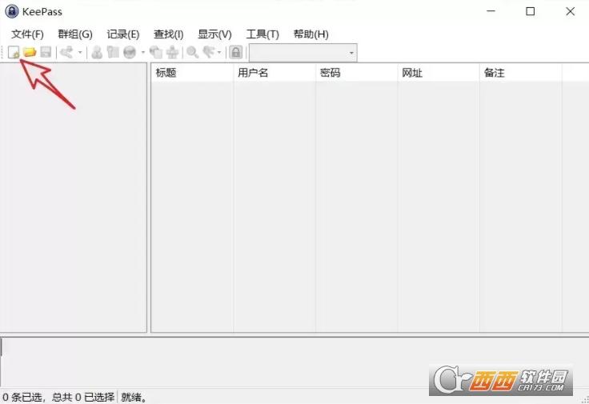
Task: Open the 记录(E) menu
Action: pyautogui.click(x=122, y=34)
